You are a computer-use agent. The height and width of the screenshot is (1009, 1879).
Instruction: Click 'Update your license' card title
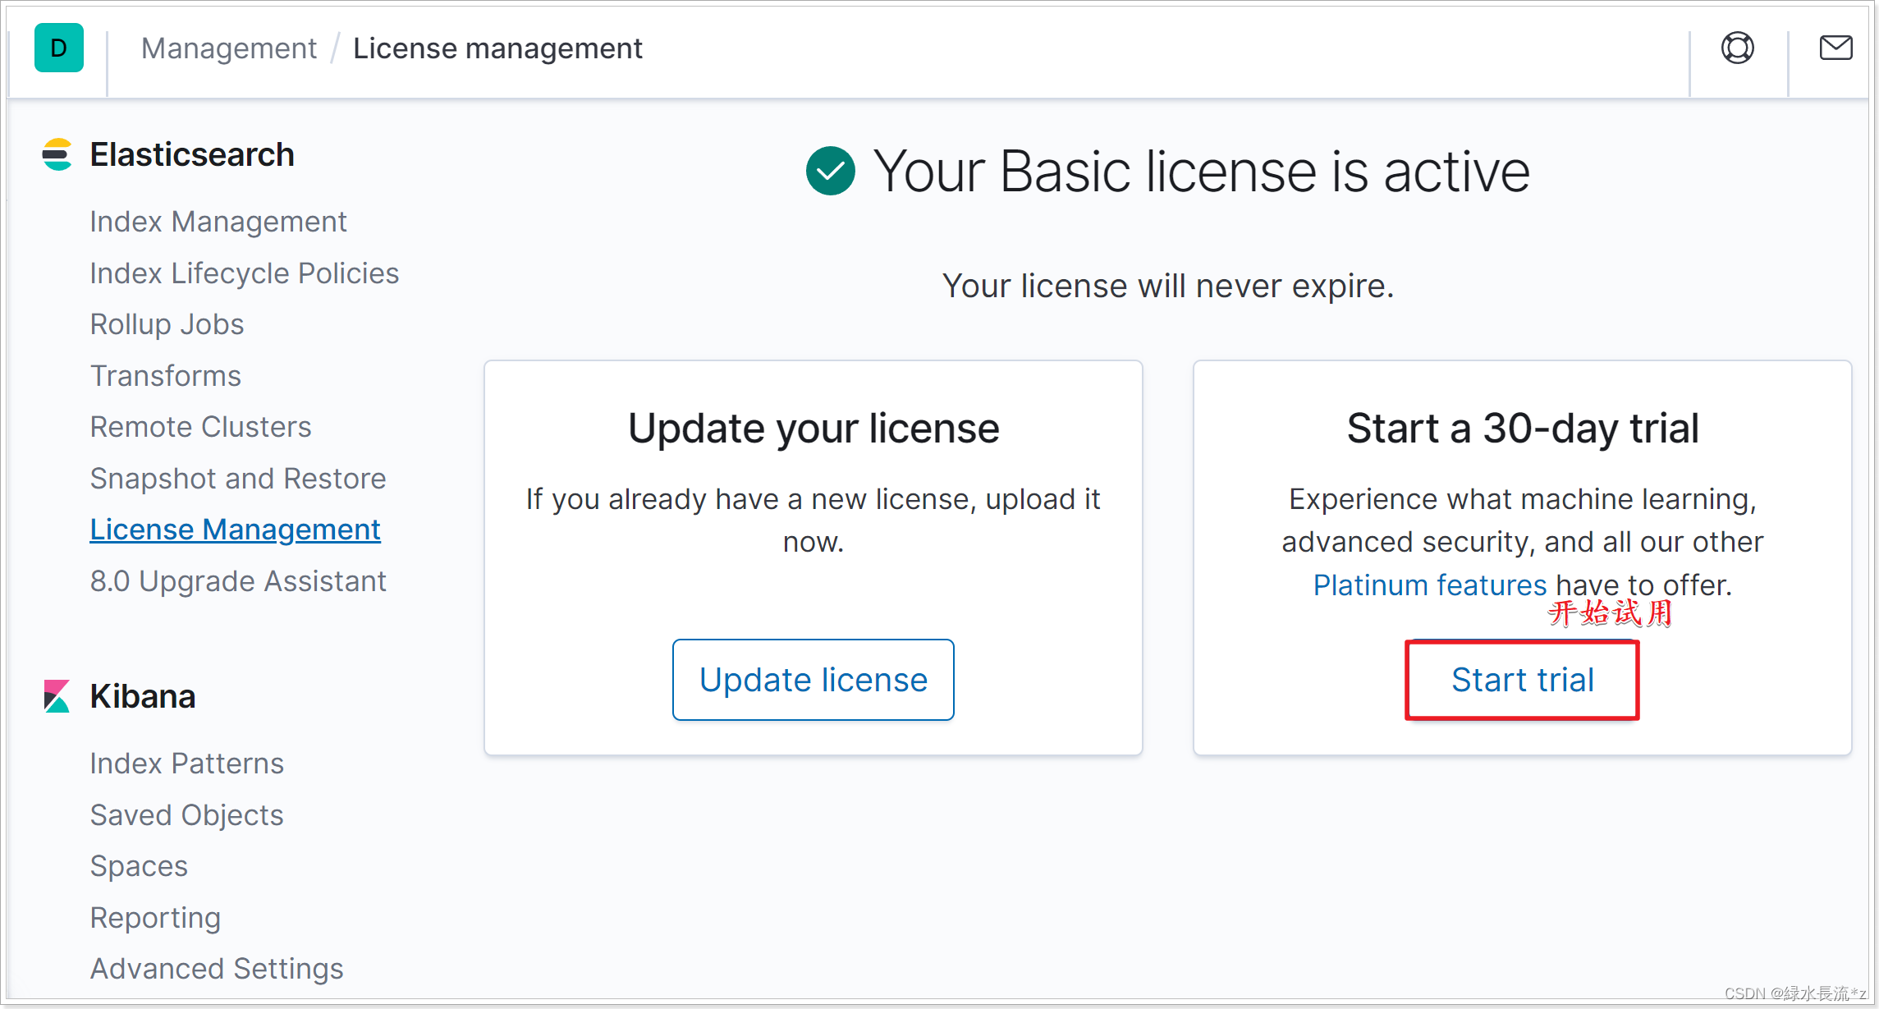(813, 429)
